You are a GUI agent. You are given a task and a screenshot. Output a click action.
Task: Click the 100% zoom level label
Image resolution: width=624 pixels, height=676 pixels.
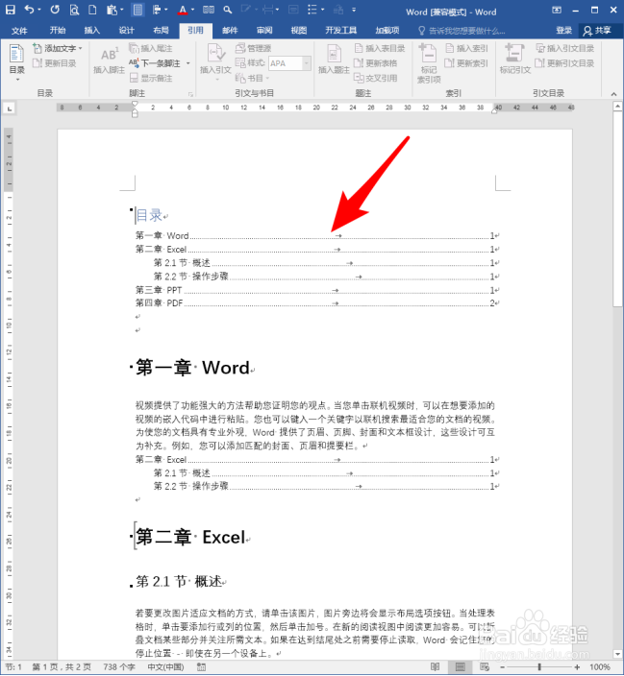[x=600, y=667]
